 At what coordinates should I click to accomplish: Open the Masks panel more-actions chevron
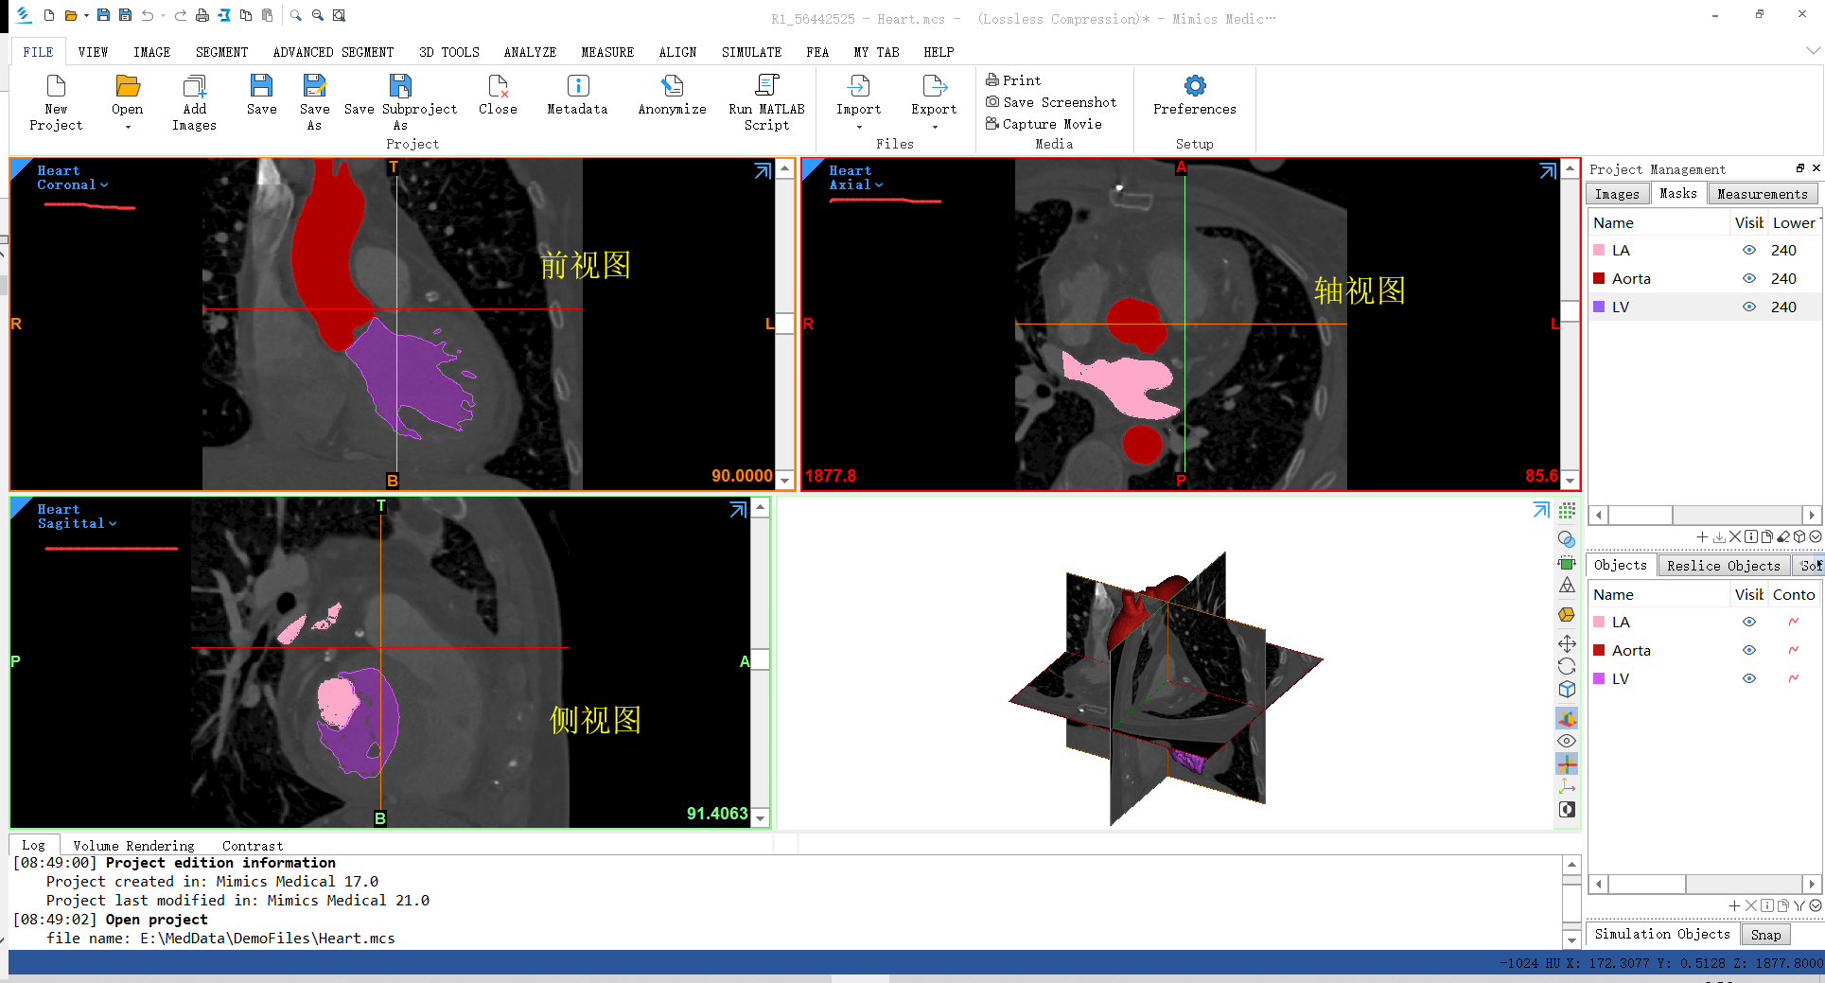(x=1815, y=536)
